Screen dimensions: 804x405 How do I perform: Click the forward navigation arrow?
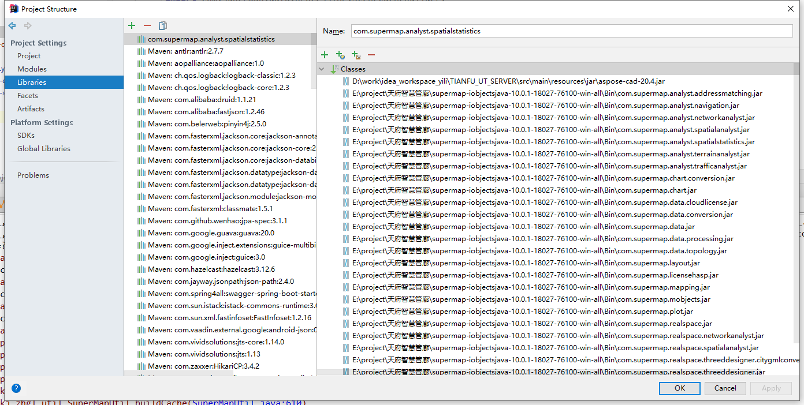tap(28, 26)
